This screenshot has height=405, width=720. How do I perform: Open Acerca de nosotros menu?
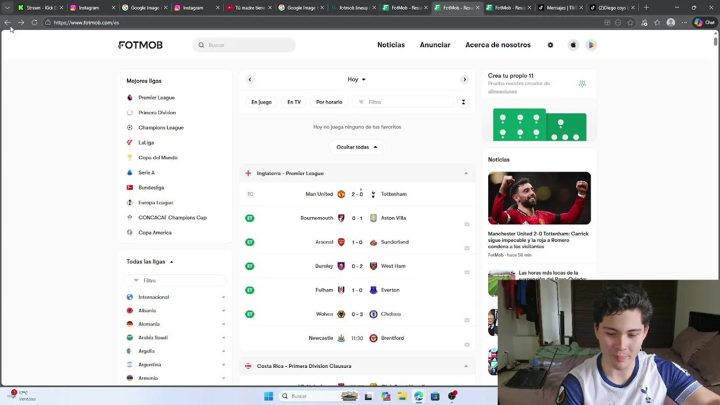[x=498, y=45]
